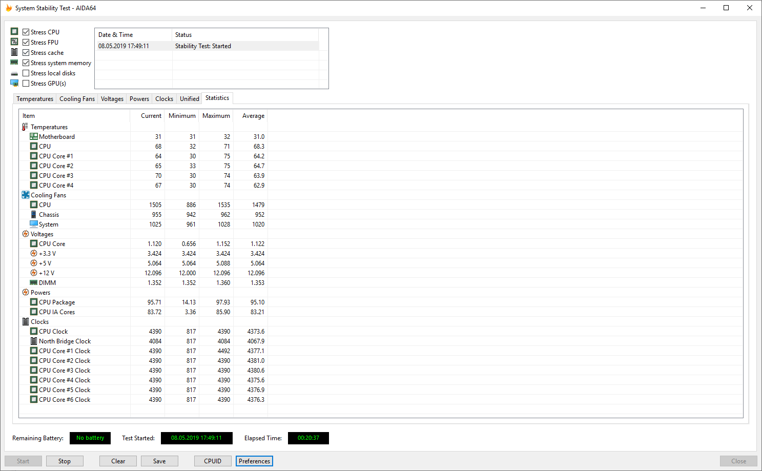Click the Motherboard row icon

pyautogui.click(x=34, y=137)
